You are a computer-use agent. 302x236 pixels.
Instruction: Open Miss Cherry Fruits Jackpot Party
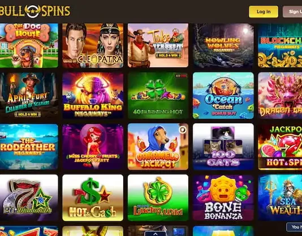(x=93, y=147)
